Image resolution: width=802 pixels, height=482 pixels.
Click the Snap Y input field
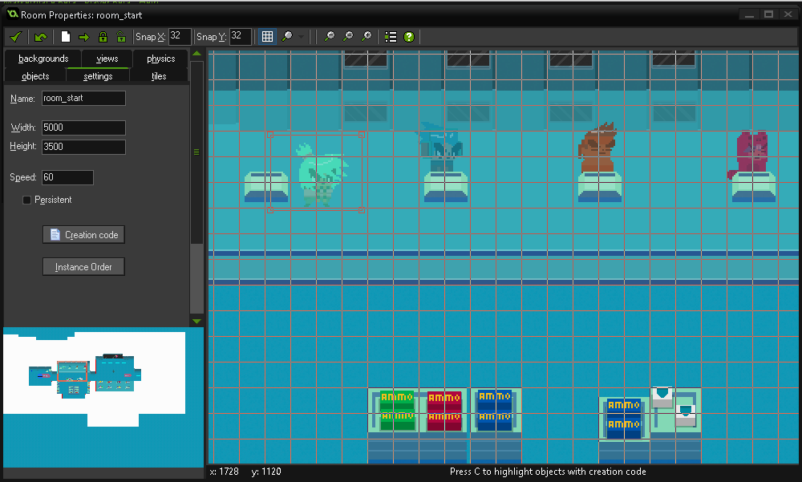tap(241, 36)
